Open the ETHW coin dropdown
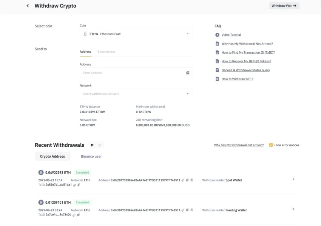Screen dimensions: 321x226 point(136,34)
